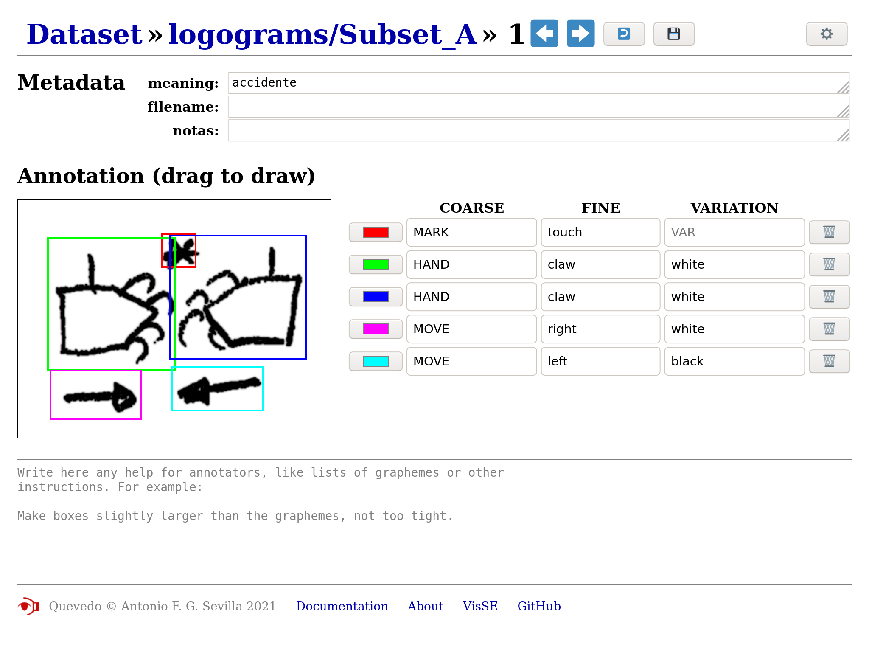Image resolution: width=869 pixels, height=652 pixels.
Task: Open the GitHub footer link
Action: pyautogui.click(x=539, y=606)
